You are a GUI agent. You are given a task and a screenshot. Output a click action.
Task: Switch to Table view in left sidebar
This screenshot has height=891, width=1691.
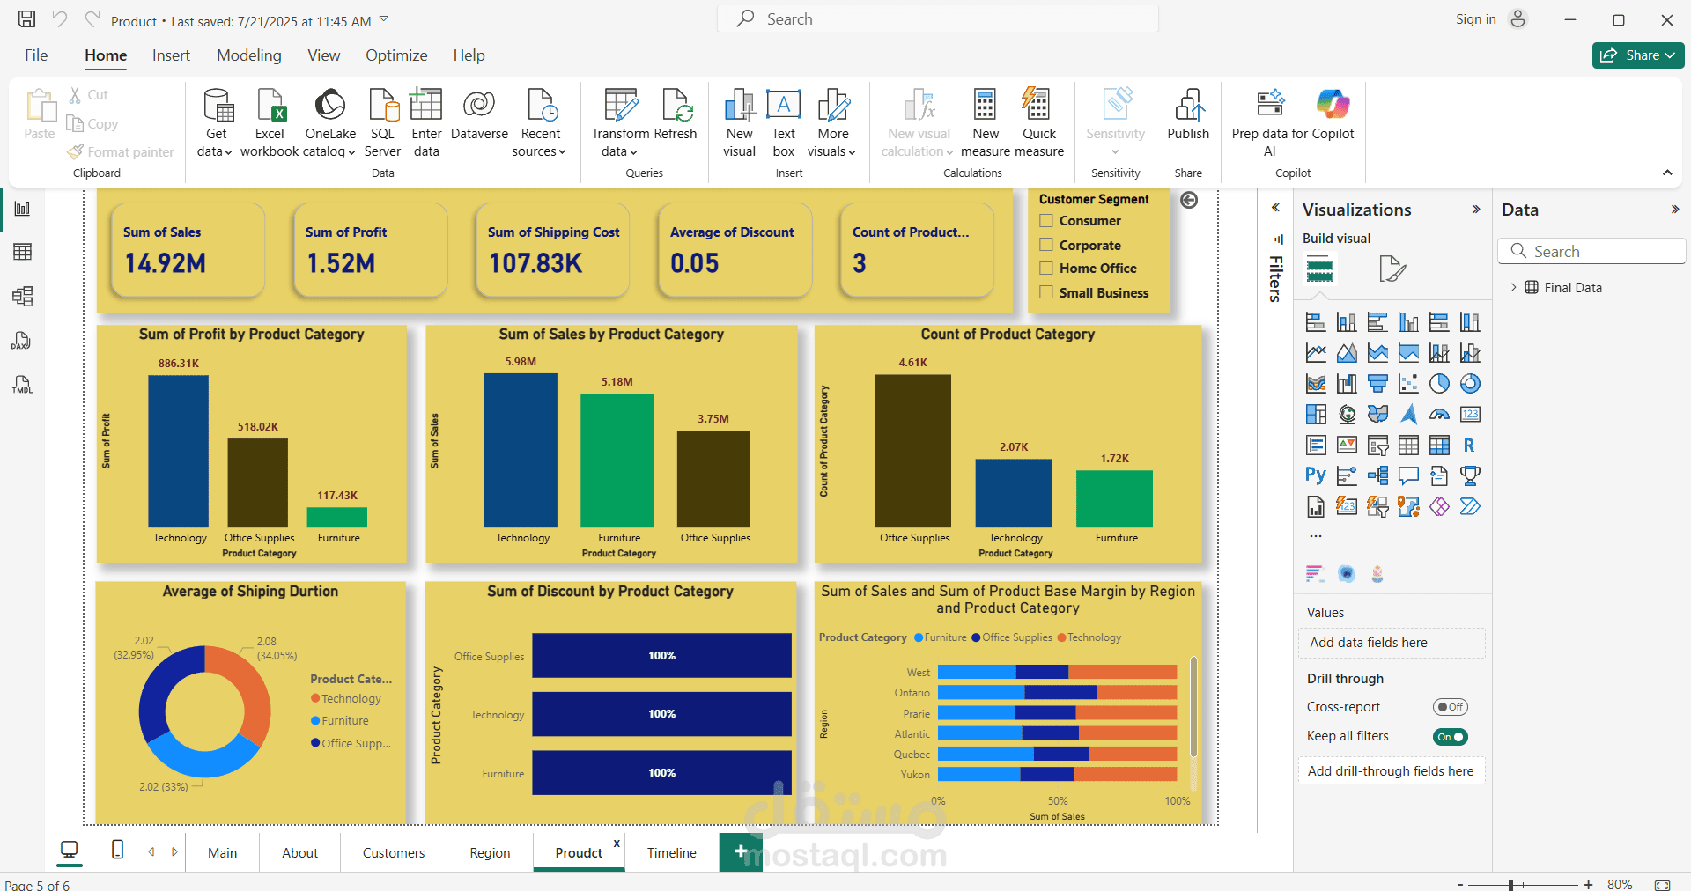pos(23,252)
